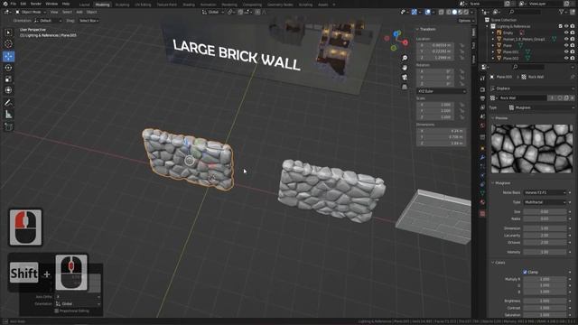Open Texture properties tab icon
This screenshot has width=578, height=325.
click(482, 213)
